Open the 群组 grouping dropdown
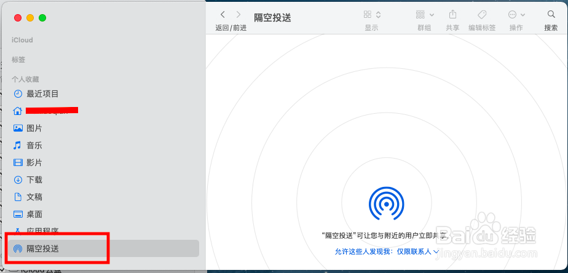 click(x=425, y=15)
